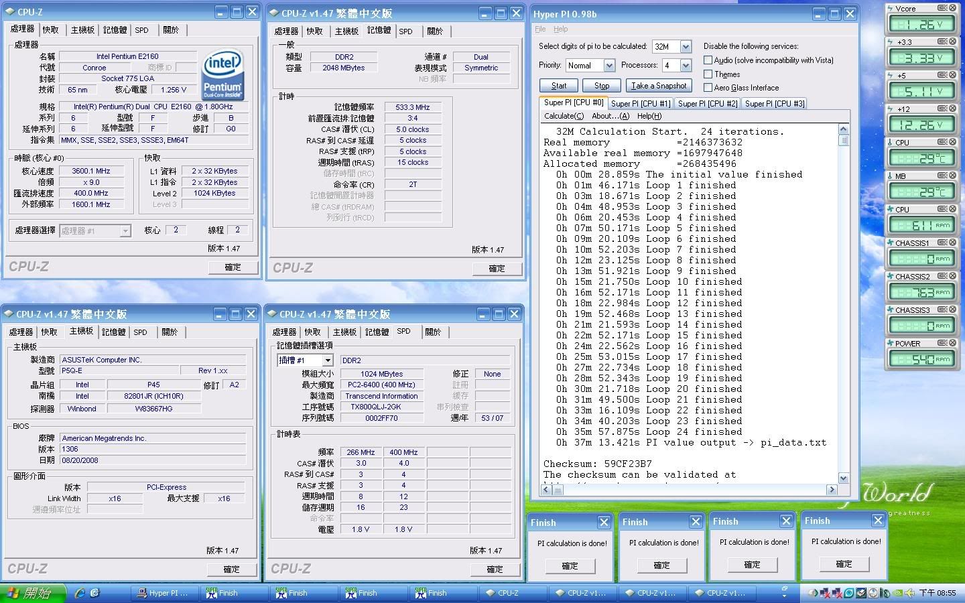
Task: Open settings icon on the +3.3 voltage widget
Action: pos(942,42)
